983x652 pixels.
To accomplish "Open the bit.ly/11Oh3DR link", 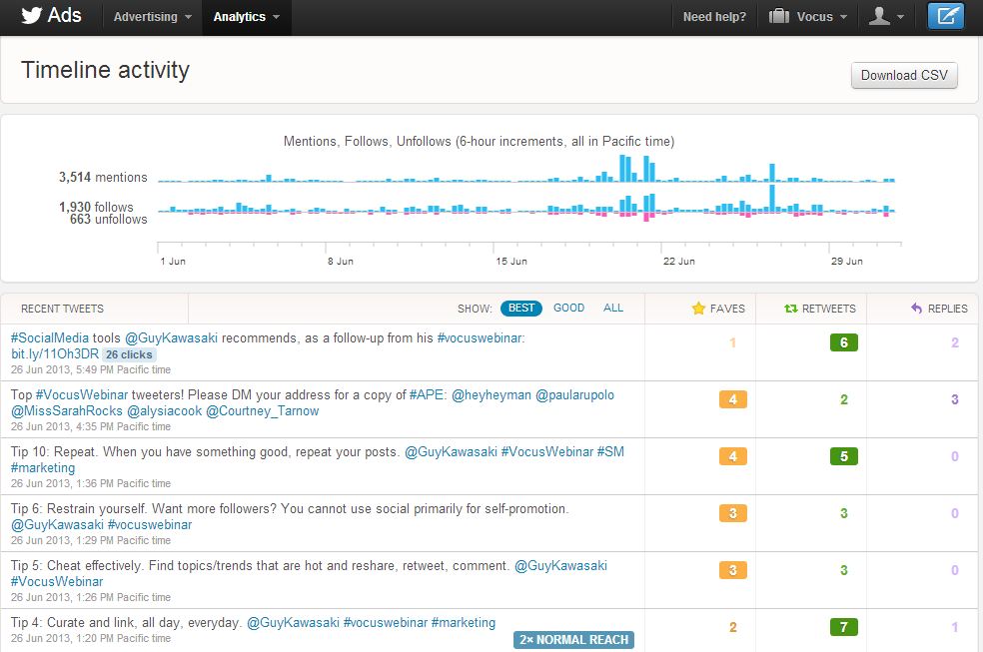I will (x=55, y=354).
